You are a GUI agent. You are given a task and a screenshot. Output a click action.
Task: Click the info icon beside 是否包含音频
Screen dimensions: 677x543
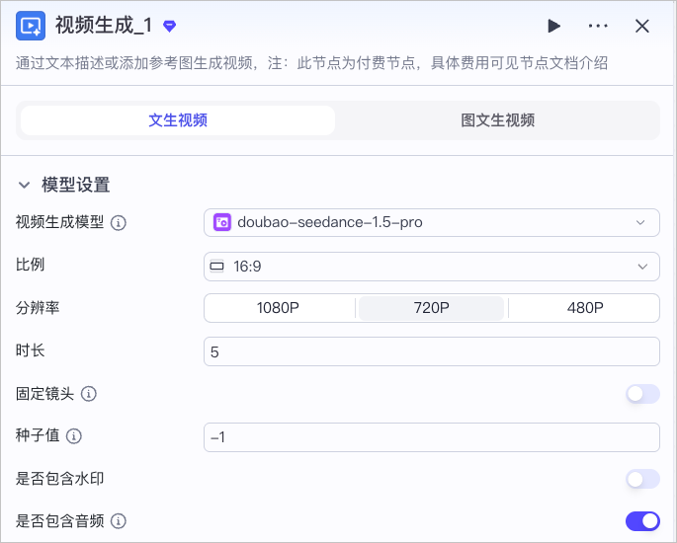(119, 521)
